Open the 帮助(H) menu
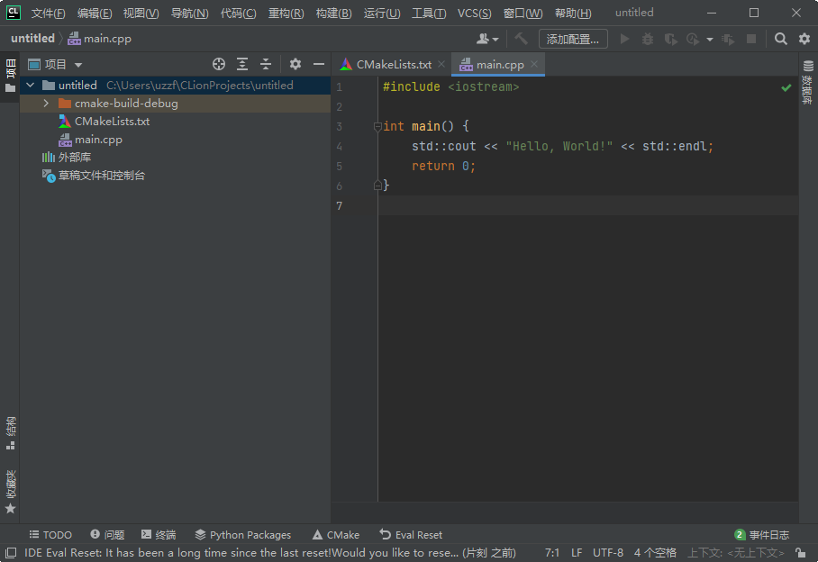The width and height of the screenshot is (818, 562). pyautogui.click(x=573, y=13)
